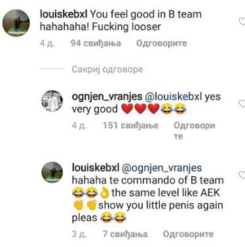This screenshot has width=245, height=247.
Task: Collapse replies via Сакриј одговоре
Action: (x=107, y=69)
